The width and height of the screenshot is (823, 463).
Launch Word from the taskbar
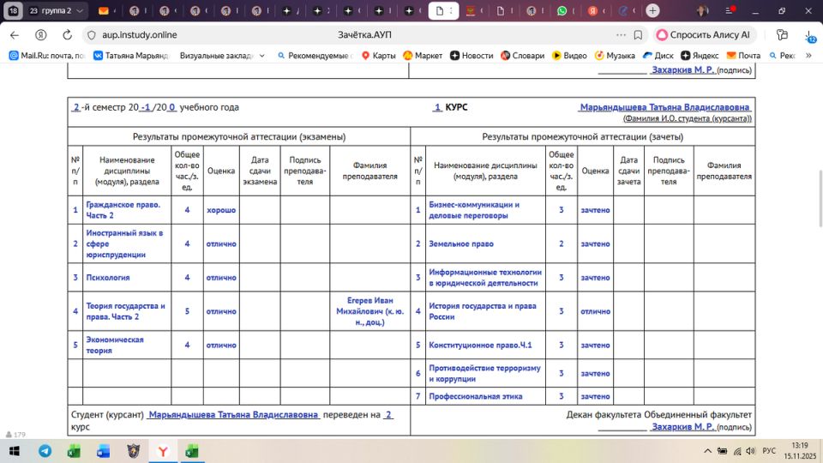(104, 451)
